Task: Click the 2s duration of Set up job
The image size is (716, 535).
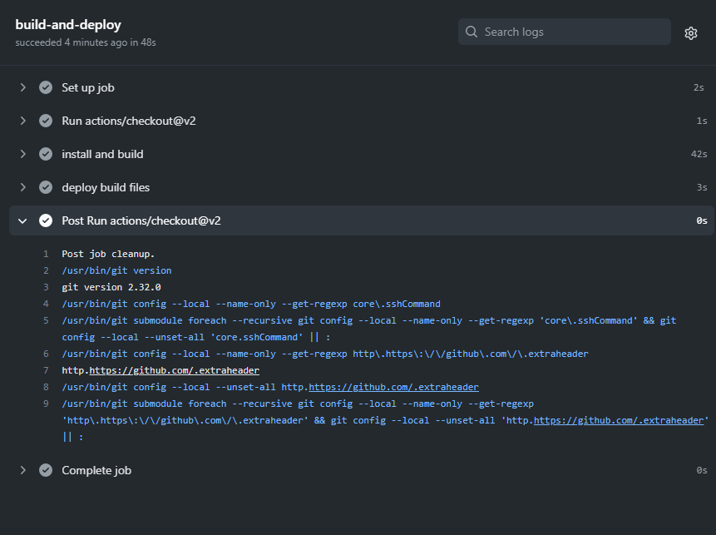Action: [x=699, y=87]
